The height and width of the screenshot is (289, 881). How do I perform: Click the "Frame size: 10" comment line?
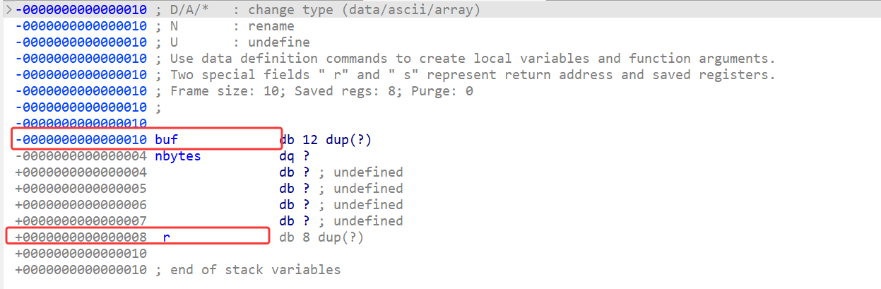[x=321, y=91]
